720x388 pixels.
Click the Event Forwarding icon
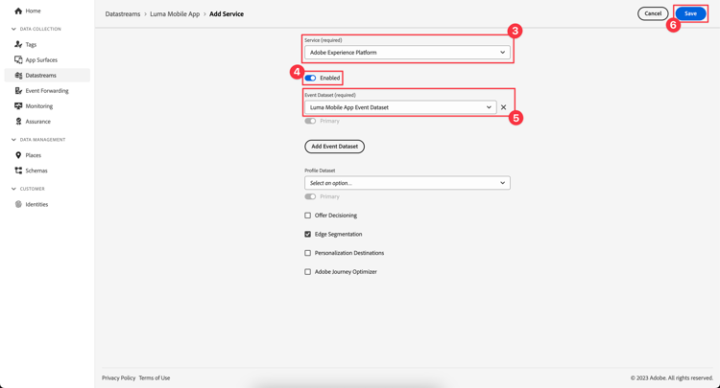pyautogui.click(x=18, y=91)
